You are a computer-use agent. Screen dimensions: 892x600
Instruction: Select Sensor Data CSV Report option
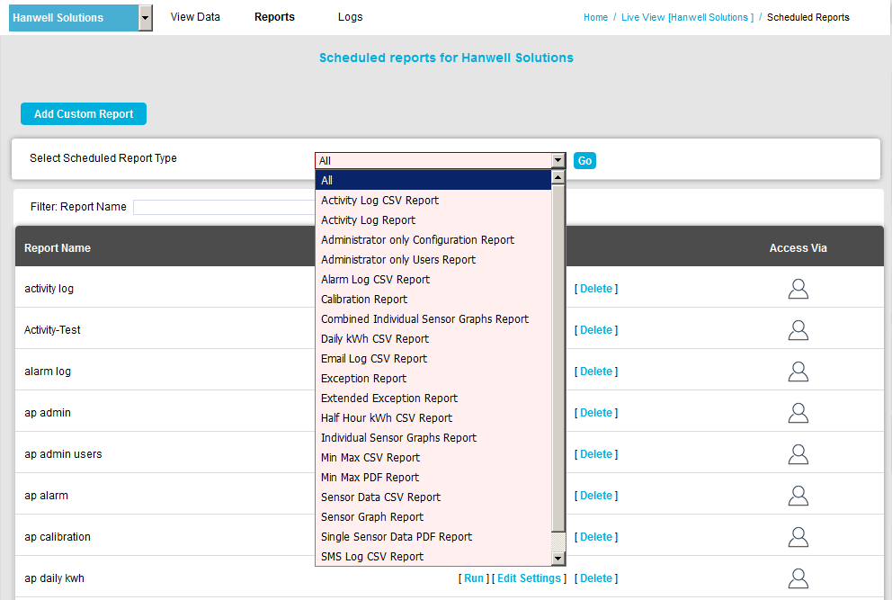(433, 497)
